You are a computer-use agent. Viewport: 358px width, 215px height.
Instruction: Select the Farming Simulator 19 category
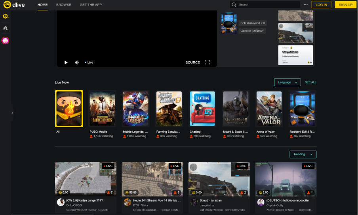pos(169,109)
